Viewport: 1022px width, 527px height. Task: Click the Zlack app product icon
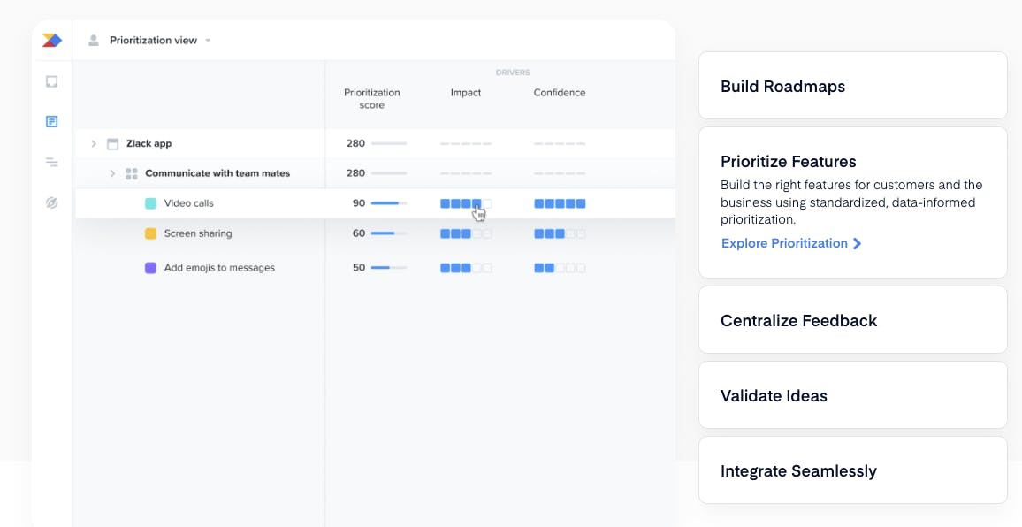pos(112,143)
